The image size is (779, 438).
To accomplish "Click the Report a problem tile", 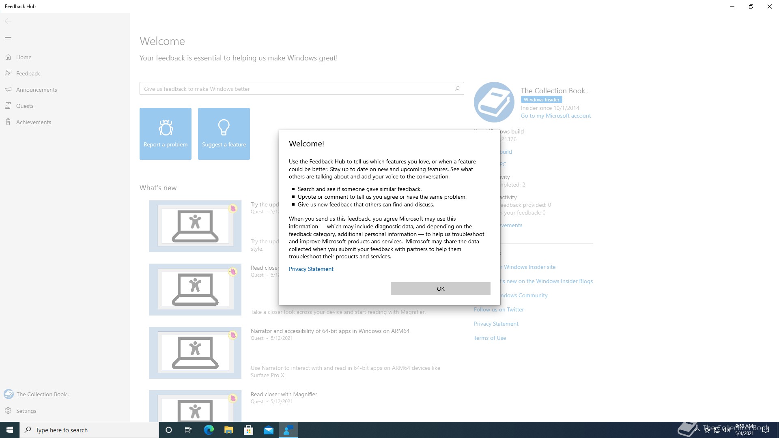I will point(166,134).
